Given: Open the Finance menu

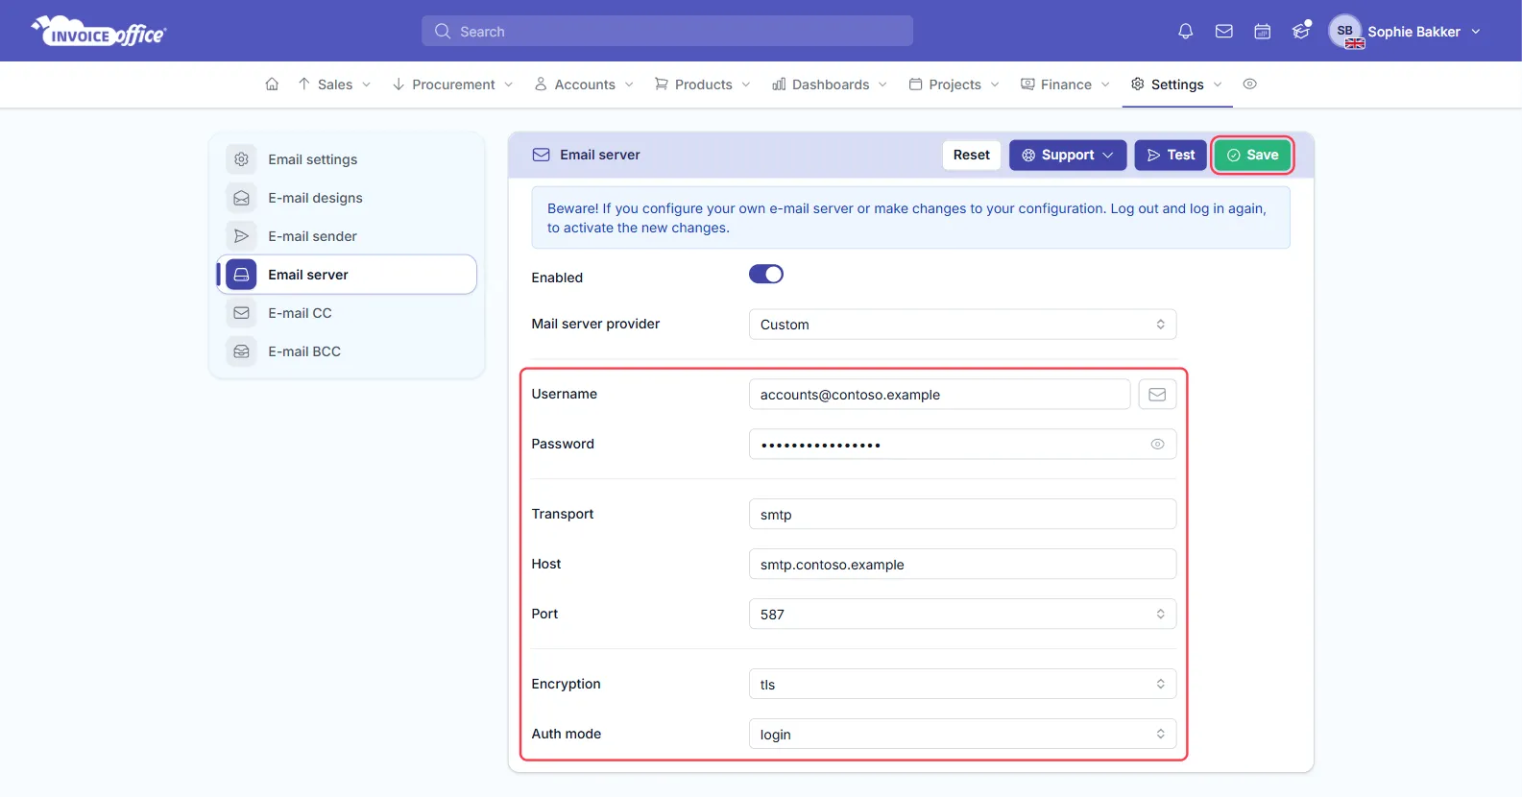Looking at the screenshot, I should coord(1065,85).
